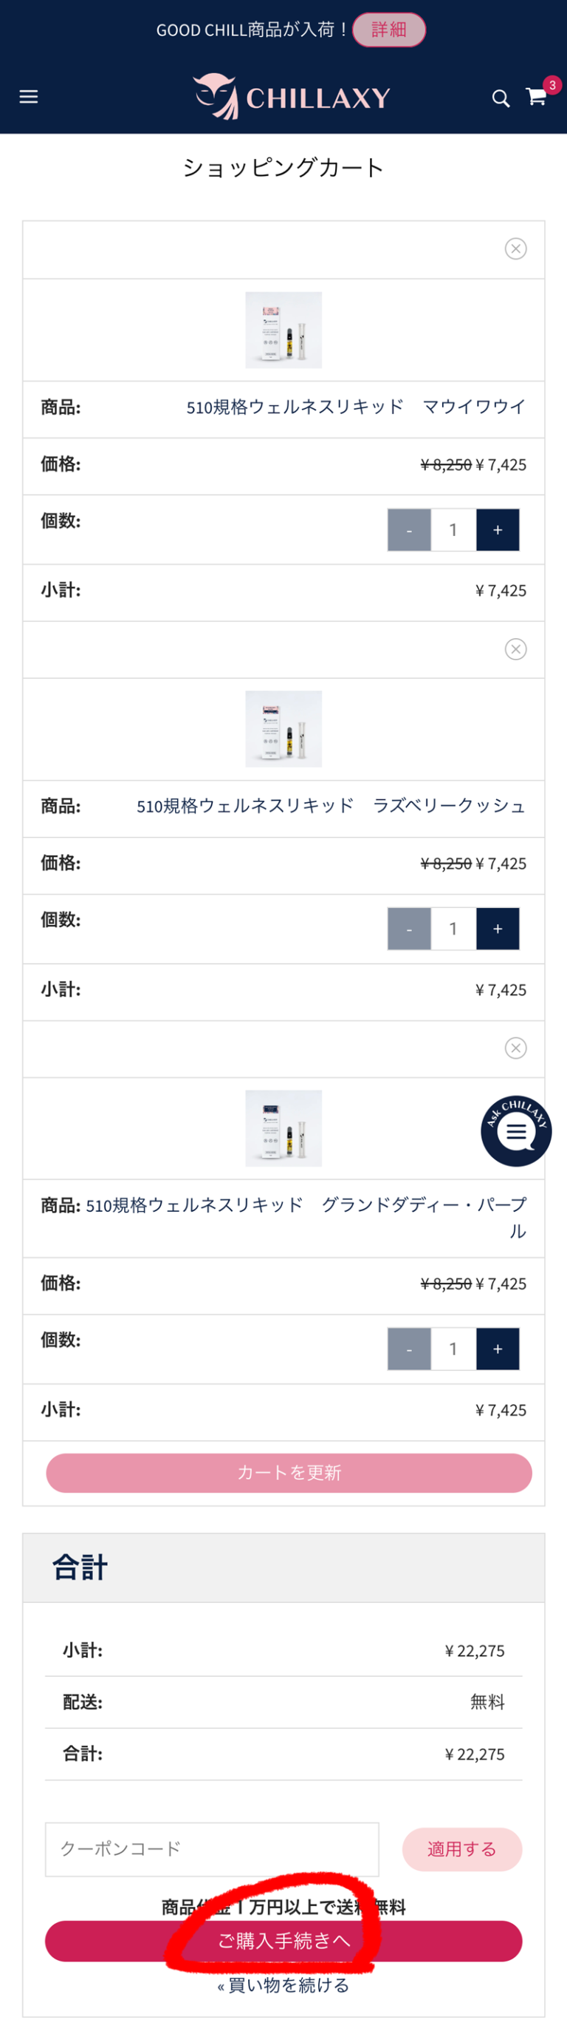This screenshot has width=567, height=2031.
Task: Increase グランドダディー・パープル quantity with plus button
Action: pos(497,1349)
